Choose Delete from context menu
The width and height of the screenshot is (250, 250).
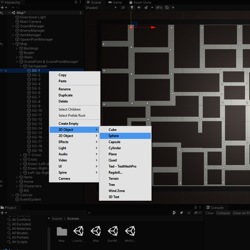[x=63, y=101]
